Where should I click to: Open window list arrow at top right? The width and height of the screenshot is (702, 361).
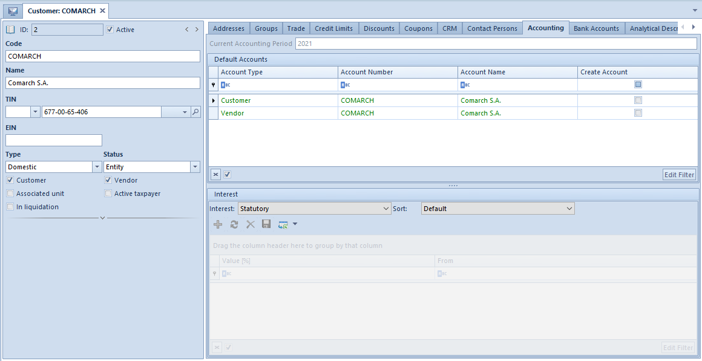694,9
